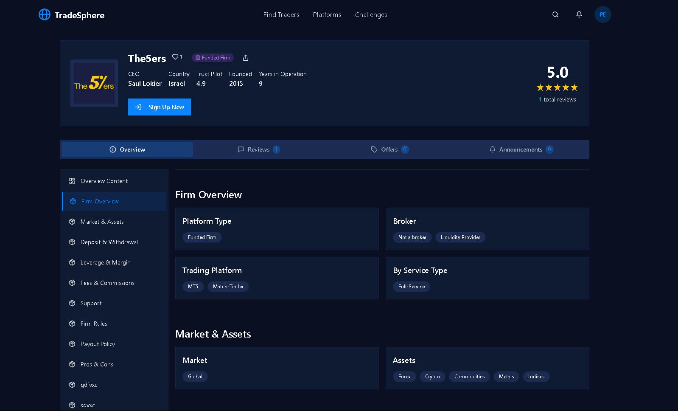Click the share icon beside Funded Firm badge
The width and height of the screenshot is (678, 411).
pyautogui.click(x=246, y=58)
